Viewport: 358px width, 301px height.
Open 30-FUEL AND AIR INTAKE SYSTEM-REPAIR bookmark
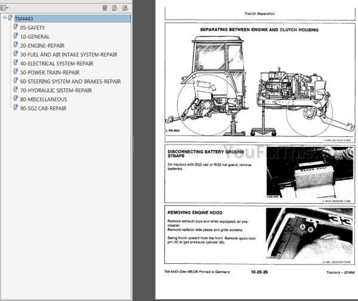point(68,54)
